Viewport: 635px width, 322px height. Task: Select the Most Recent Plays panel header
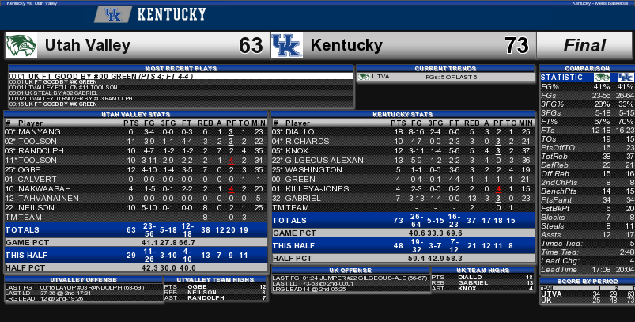tap(181, 69)
